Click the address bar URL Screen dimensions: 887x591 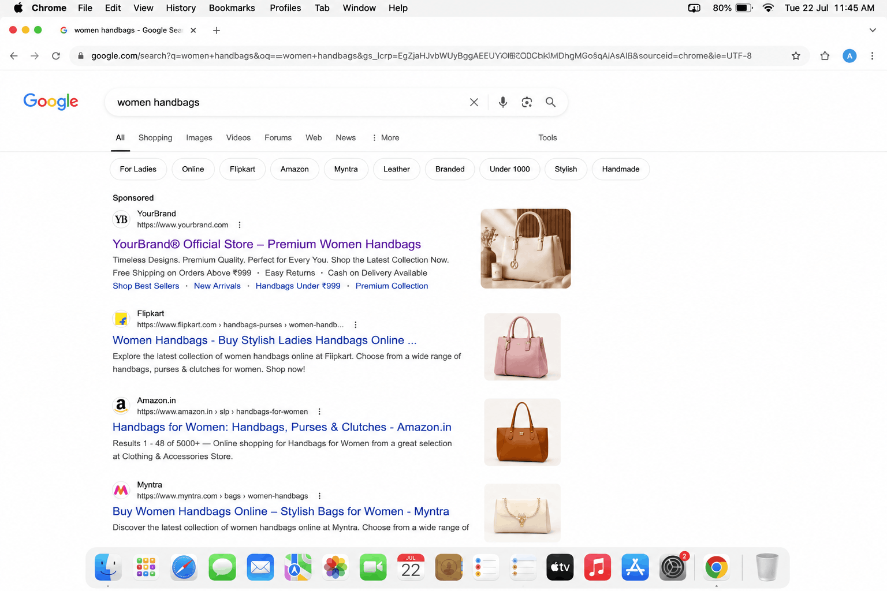point(422,56)
